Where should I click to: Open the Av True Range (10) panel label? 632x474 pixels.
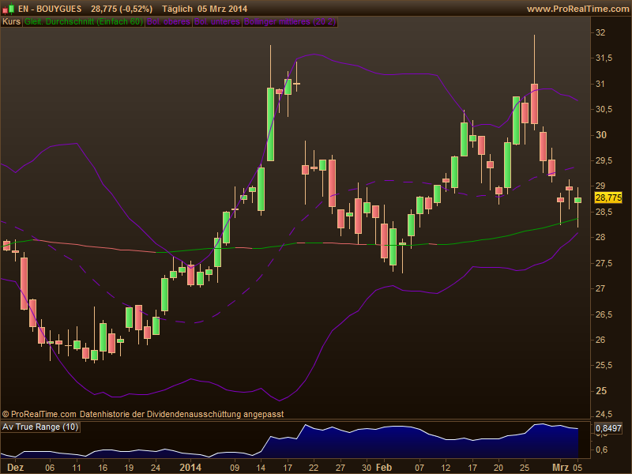[41, 427]
